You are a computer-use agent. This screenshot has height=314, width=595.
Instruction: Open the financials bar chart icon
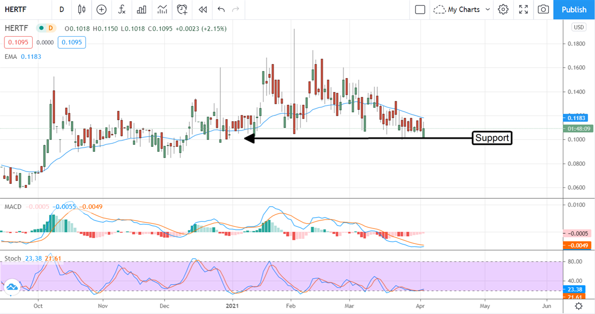(142, 9)
